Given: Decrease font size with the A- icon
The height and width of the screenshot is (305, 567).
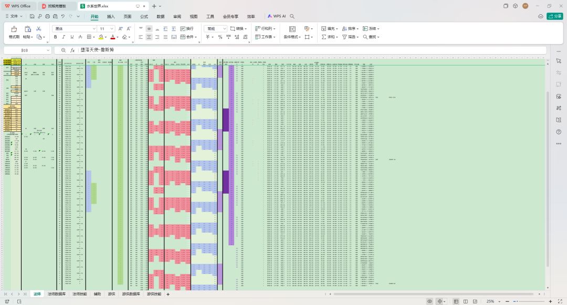Looking at the screenshot, I should point(129,28).
